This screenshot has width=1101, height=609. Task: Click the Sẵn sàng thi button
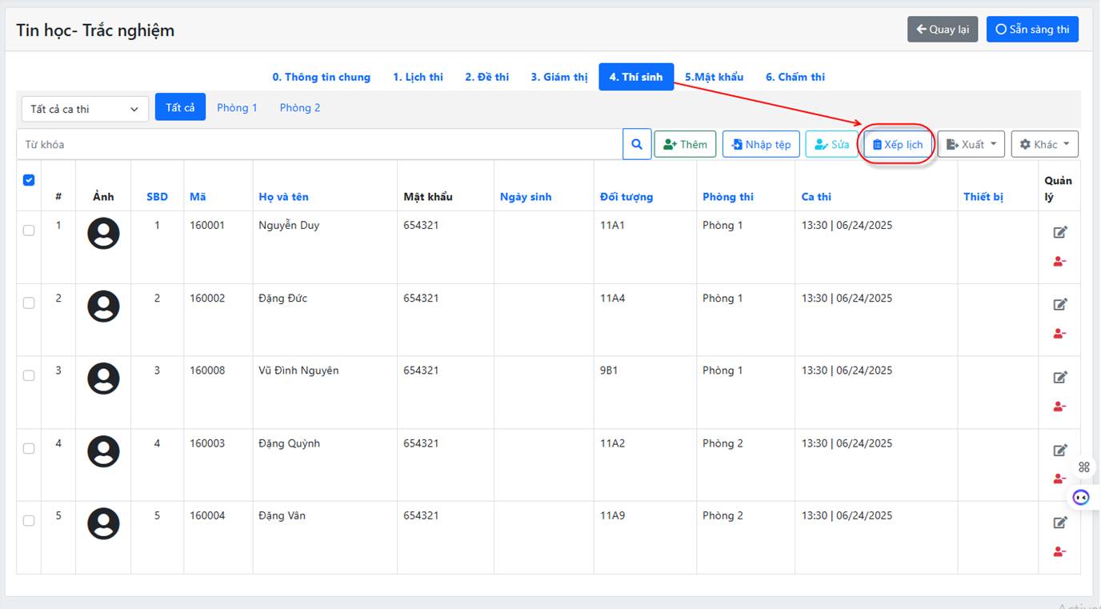tap(1032, 30)
